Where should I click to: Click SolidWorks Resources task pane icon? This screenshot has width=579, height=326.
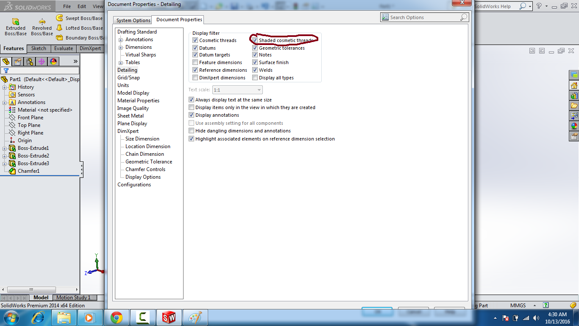click(x=574, y=75)
